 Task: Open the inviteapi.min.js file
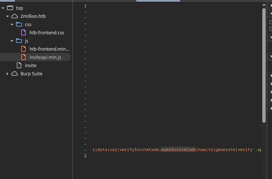(x=45, y=57)
